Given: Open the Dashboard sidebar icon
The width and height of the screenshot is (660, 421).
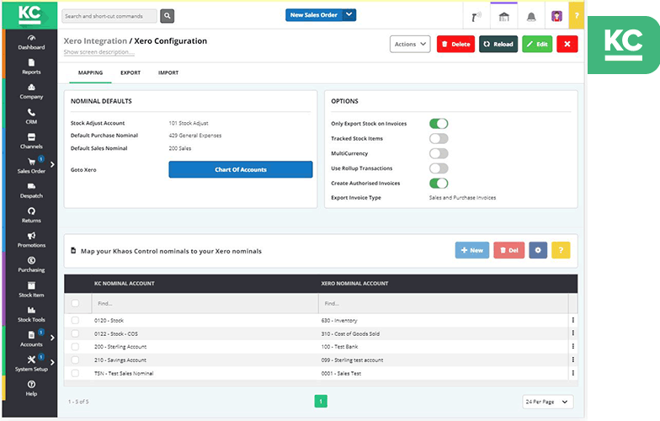Looking at the screenshot, I should click(31, 38).
